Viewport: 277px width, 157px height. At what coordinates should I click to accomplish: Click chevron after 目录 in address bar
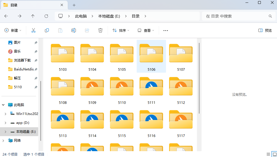tap(145, 16)
